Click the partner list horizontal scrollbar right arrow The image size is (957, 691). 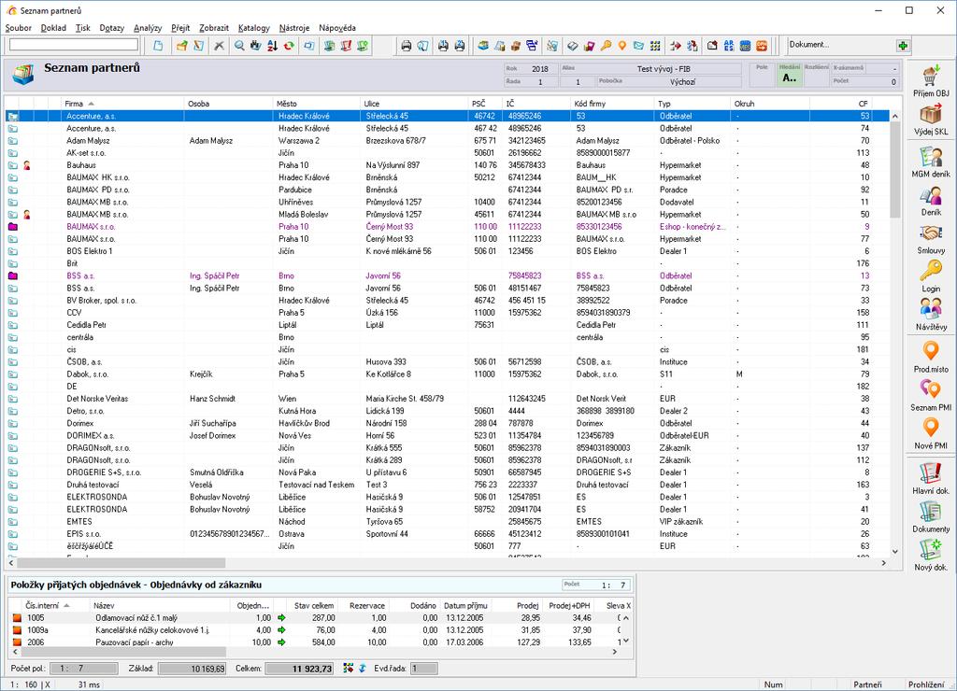[884, 563]
